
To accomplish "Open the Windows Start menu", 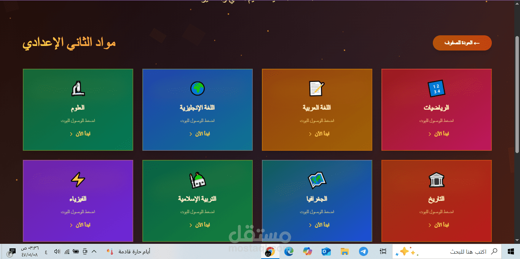I will (x=511, y=251).
